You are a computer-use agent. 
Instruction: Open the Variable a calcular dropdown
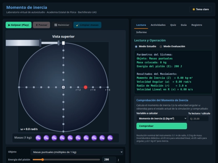tap(161, 118)
